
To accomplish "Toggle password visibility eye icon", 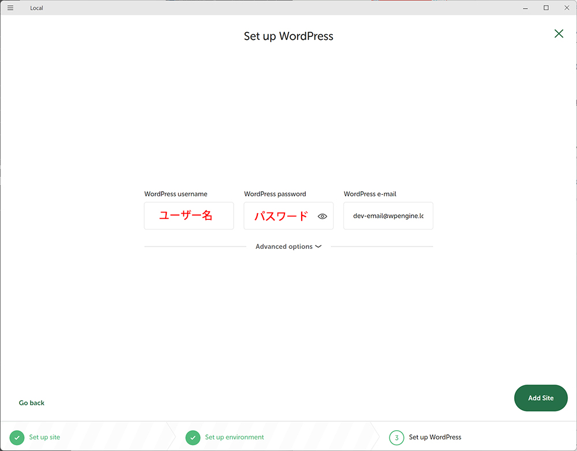I will pyautogui.click(x=323, y=216).
